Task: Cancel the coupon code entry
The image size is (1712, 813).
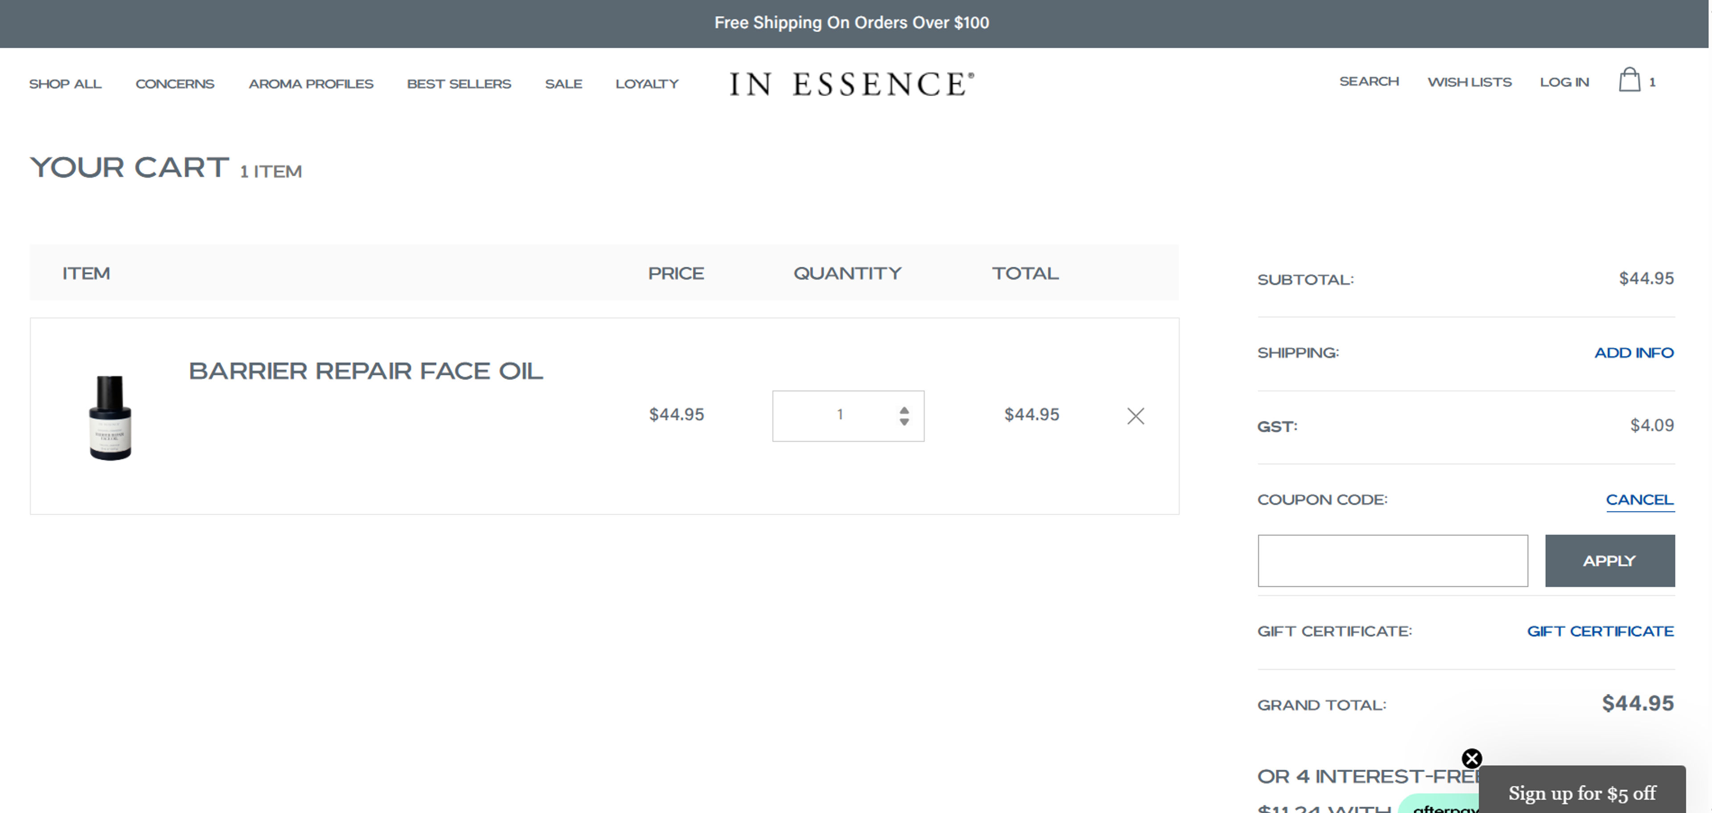Action: [1640, 500]
